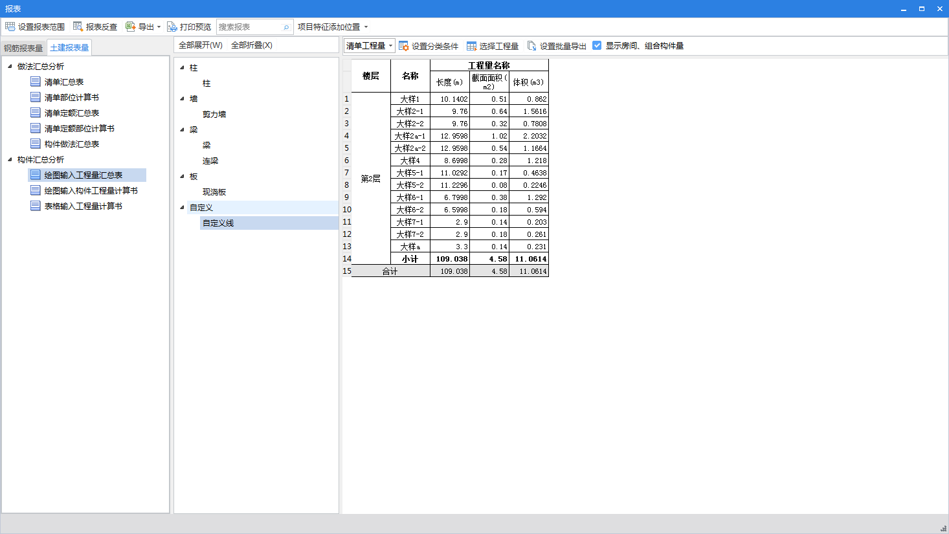
Task: Click value 2.2032 in volume column
Action: (x=529, y=136)
